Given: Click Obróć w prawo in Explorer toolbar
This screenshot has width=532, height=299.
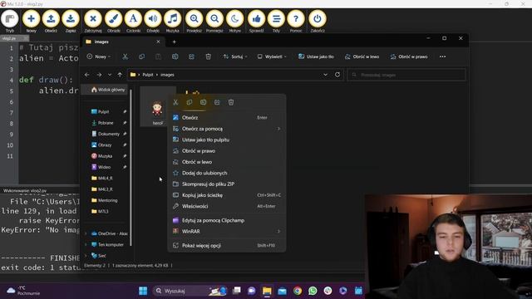Looking at the screenshot, I should coord(408,56).
